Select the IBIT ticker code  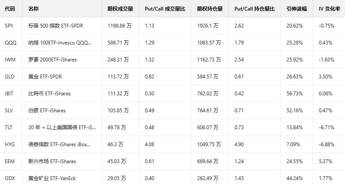10,94
